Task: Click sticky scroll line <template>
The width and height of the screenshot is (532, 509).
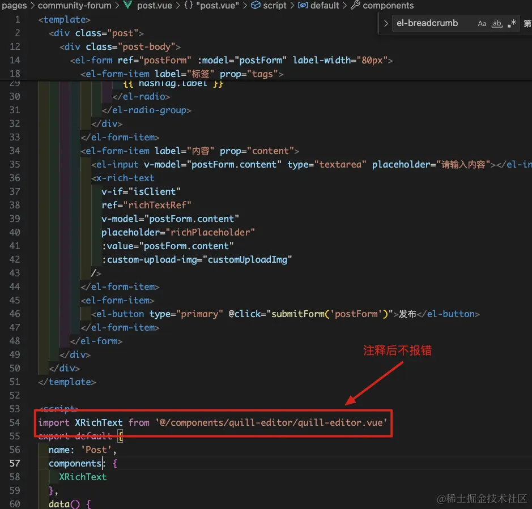Action: click(x=64, y=20)
